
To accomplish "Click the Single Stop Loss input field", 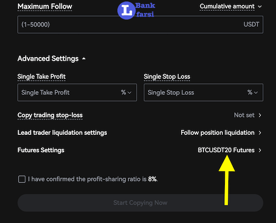I will (x=203, y=92).
